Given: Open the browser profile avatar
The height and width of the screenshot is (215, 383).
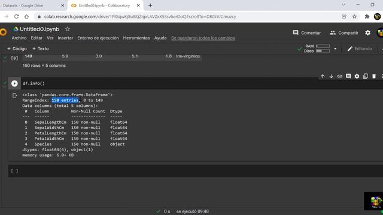Looking at the screenshot, I should coord(377,17).
